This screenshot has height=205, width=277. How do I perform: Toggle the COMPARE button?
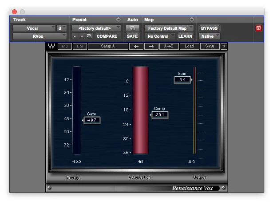tap(107, 36)
